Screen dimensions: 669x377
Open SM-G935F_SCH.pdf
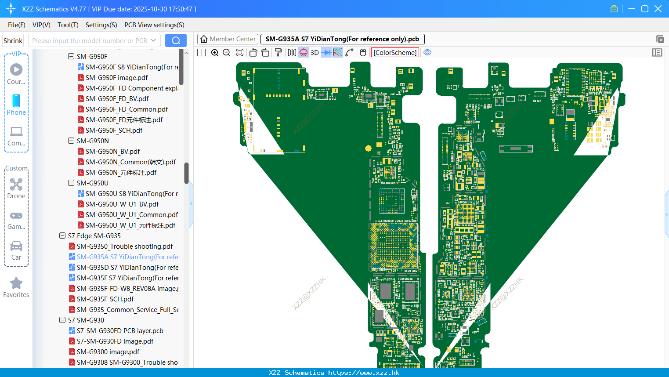105,299
